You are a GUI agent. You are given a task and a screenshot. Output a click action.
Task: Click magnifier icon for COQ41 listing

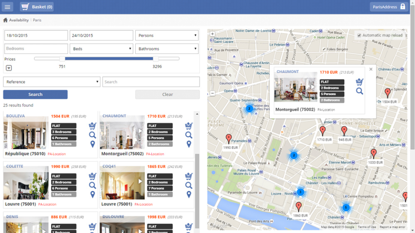pos(189,186)
